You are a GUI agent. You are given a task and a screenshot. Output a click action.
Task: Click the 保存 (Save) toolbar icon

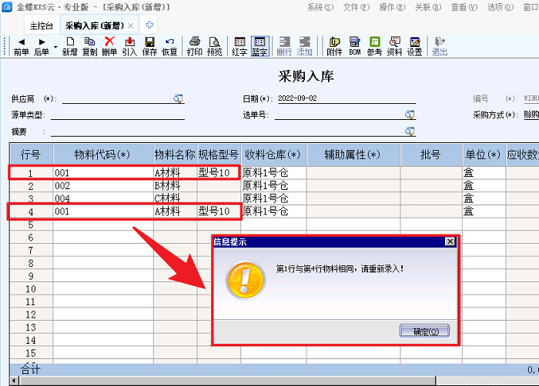coord(150,46)
